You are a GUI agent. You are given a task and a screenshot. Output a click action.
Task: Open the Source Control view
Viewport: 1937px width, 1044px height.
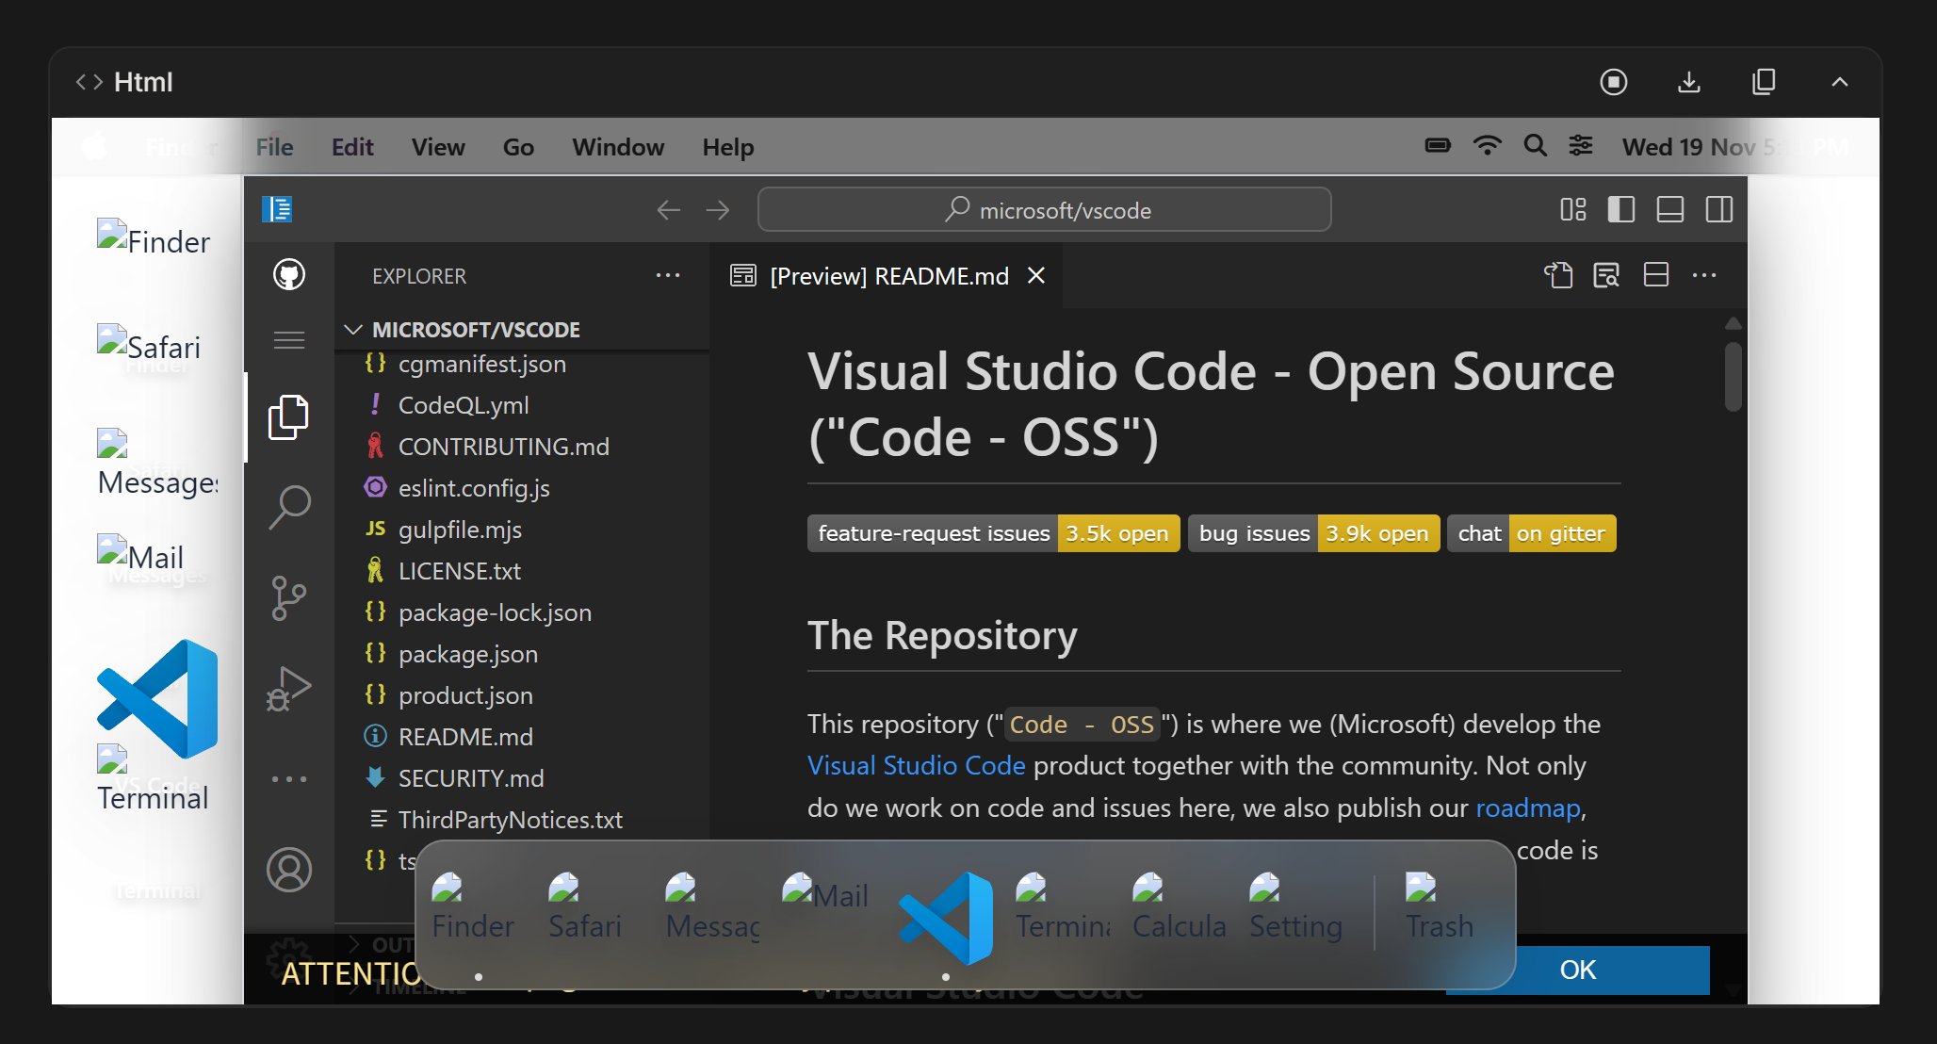(x=289, y=597)
